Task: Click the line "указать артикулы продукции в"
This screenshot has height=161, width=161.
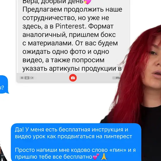Action: [x=72, y=68]
